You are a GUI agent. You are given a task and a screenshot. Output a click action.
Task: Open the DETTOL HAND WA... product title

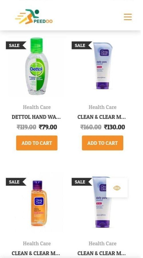(x=36, y=117)
